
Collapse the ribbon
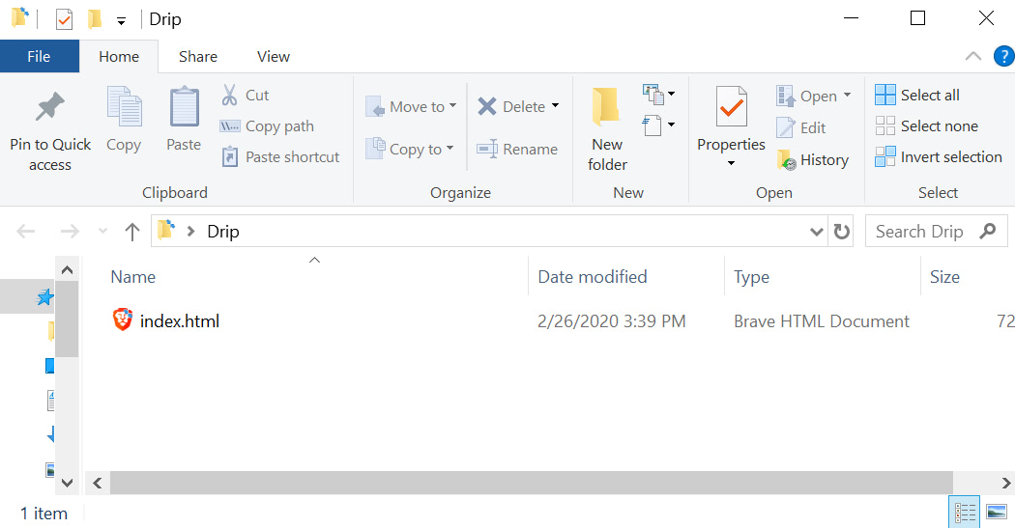972,56
